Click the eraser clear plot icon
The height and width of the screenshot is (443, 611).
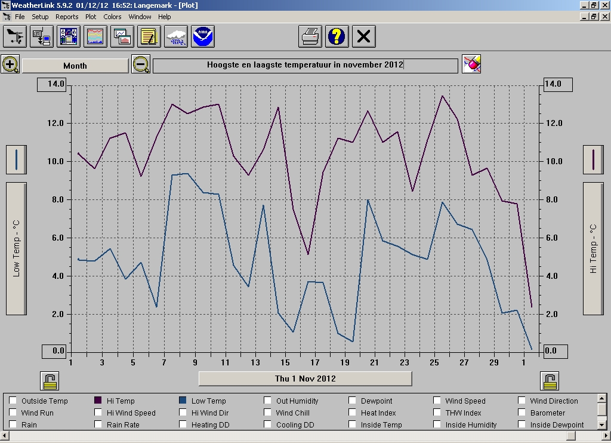[x=471, y=64]
